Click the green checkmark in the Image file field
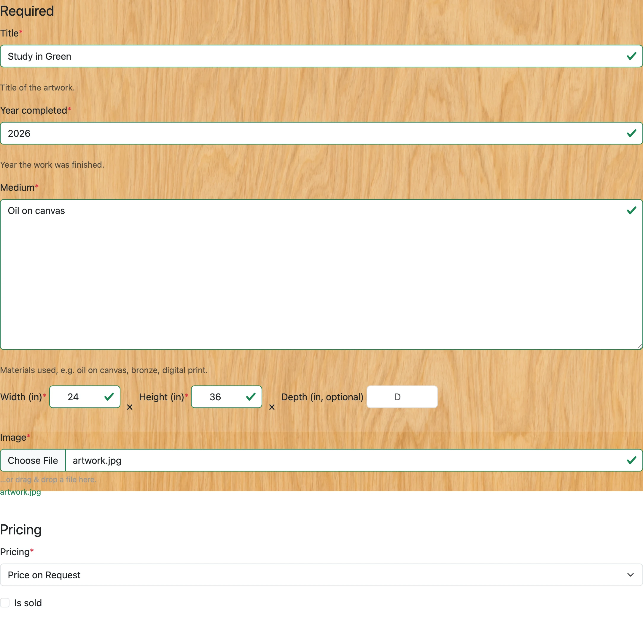Screen dimensions: 643x619 click(631, 461)
